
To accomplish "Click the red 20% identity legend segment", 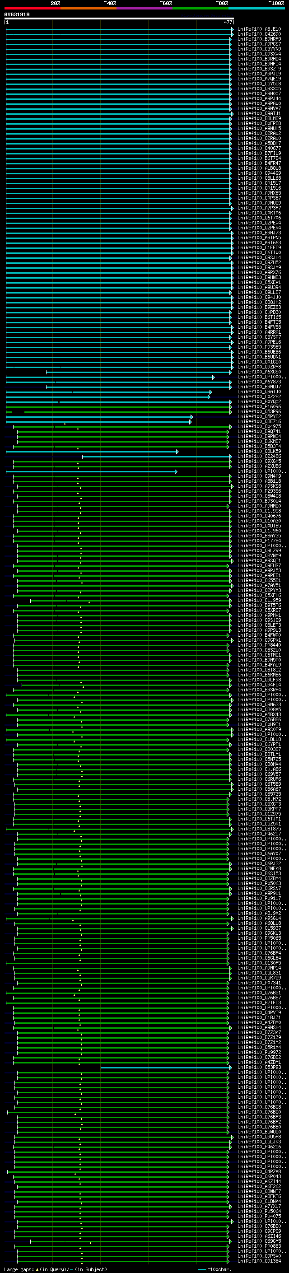I will (x=32, y=8).
